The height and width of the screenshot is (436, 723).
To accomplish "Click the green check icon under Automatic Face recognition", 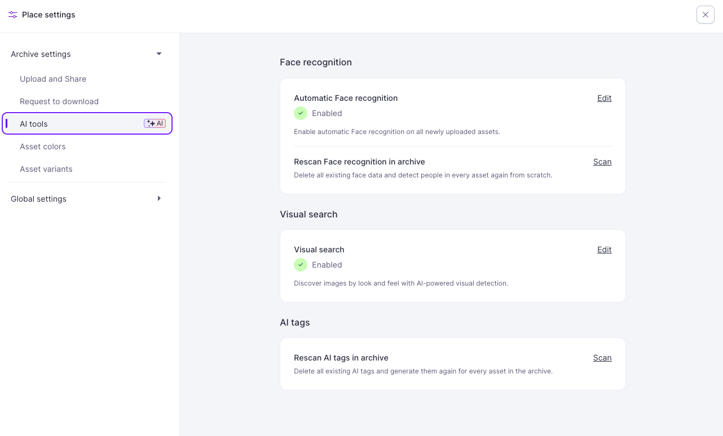I will 301,113.
